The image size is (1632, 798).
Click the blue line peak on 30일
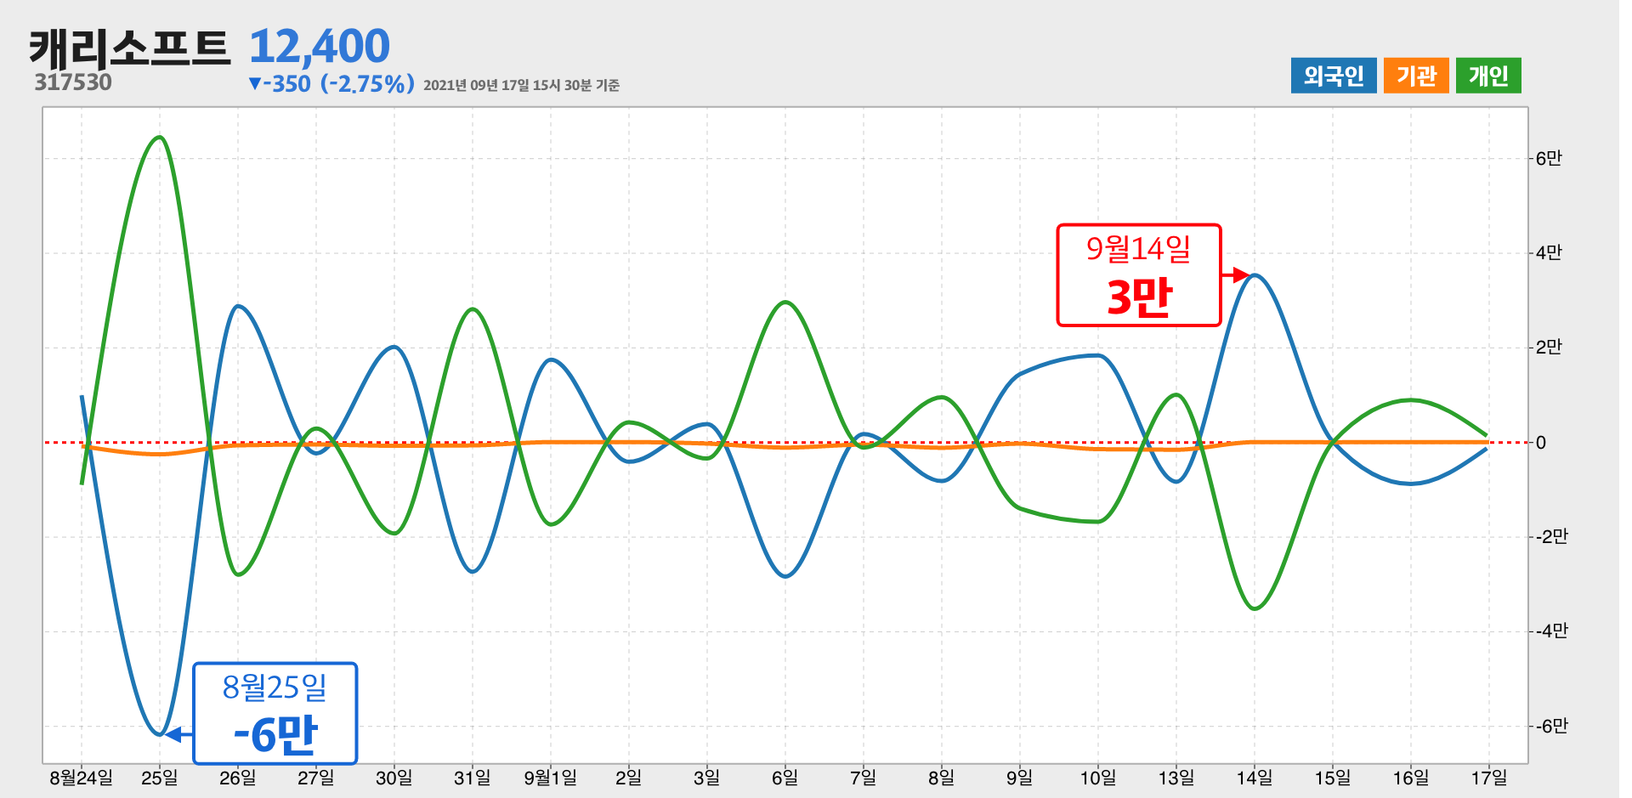coord(394,347)
